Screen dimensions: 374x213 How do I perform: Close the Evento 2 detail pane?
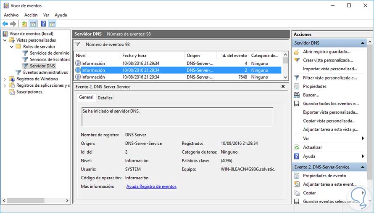pyautogui.click(x=283, y=87)
